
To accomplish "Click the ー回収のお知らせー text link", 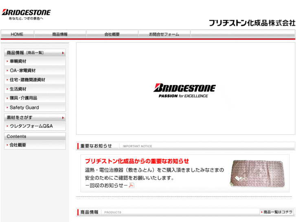I will 106,185.
